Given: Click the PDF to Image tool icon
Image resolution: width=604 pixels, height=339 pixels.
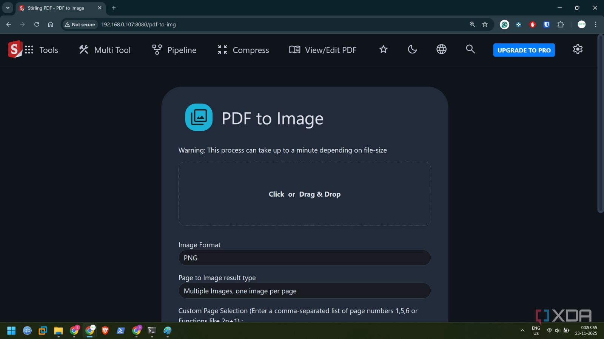Looking at the screenshot, I should click(199, 117).
